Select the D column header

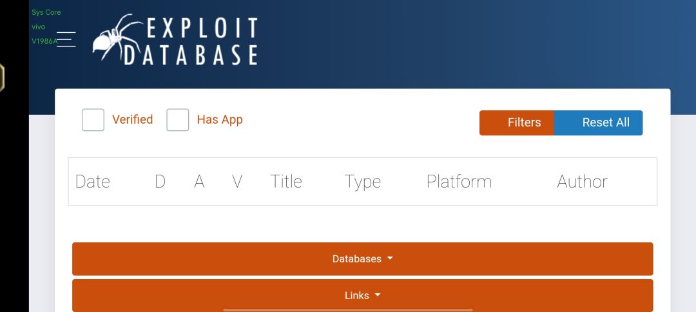pyautogui.click(x=160, y=182)
